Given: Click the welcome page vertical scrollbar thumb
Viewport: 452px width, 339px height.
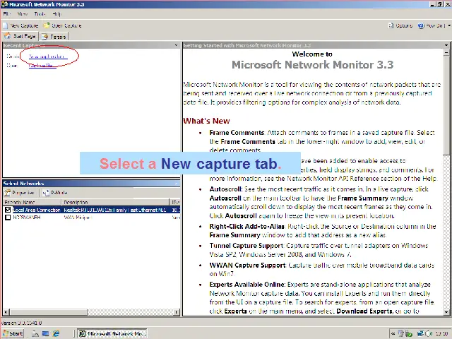Looking at the screenshot, I should [446, 105].
